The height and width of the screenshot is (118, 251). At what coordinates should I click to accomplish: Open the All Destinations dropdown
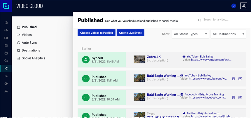coord(228,34)
